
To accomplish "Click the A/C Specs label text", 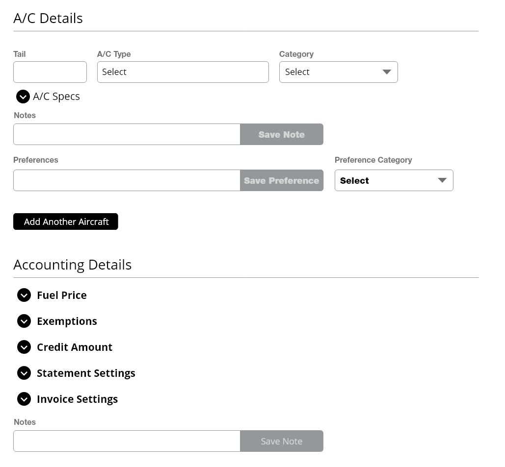I will pos(56,97).
